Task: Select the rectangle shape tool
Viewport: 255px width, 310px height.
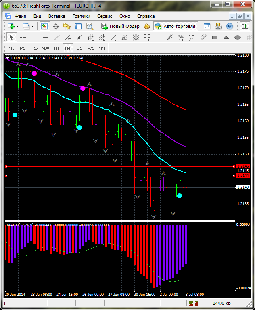Action: 215,38
